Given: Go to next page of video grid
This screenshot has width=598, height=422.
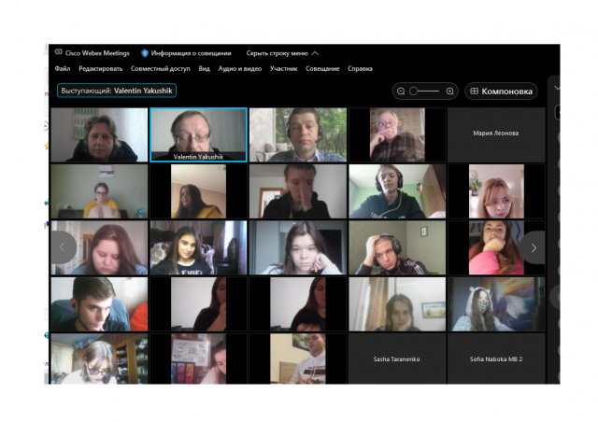Looking at the screenshot, I should click(x=534, y=247).
